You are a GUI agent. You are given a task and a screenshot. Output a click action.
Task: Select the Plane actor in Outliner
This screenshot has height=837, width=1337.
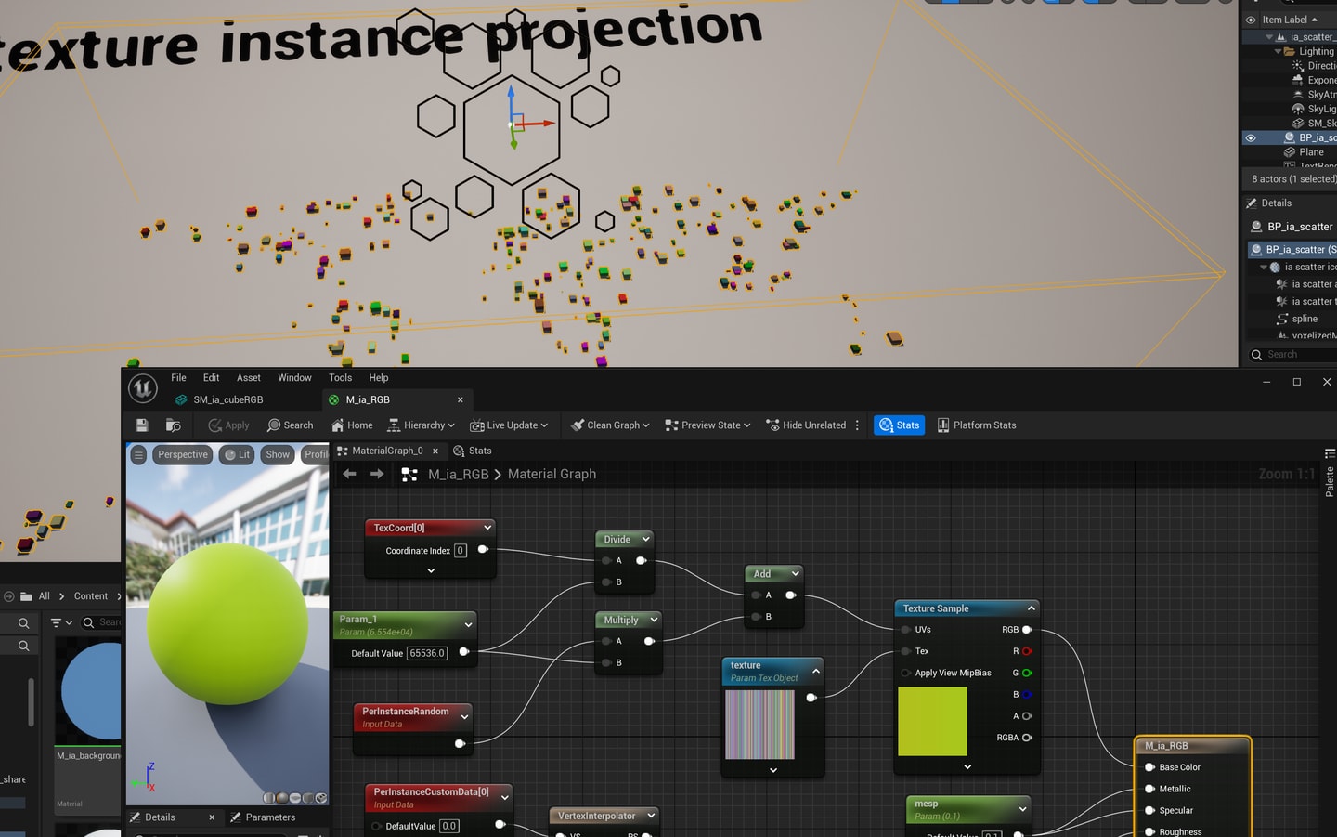click(x=1311, y=152)
